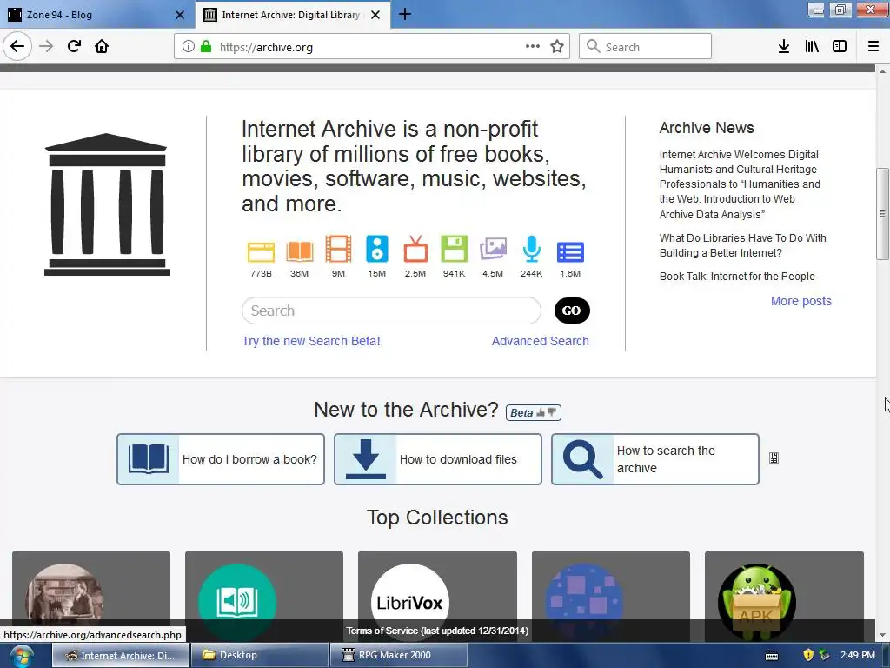Open How to download files card

[x=438, y=459]
